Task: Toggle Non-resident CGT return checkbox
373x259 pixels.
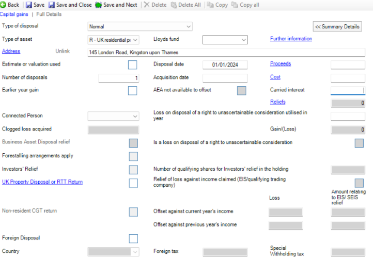Action: coord(133,212)
